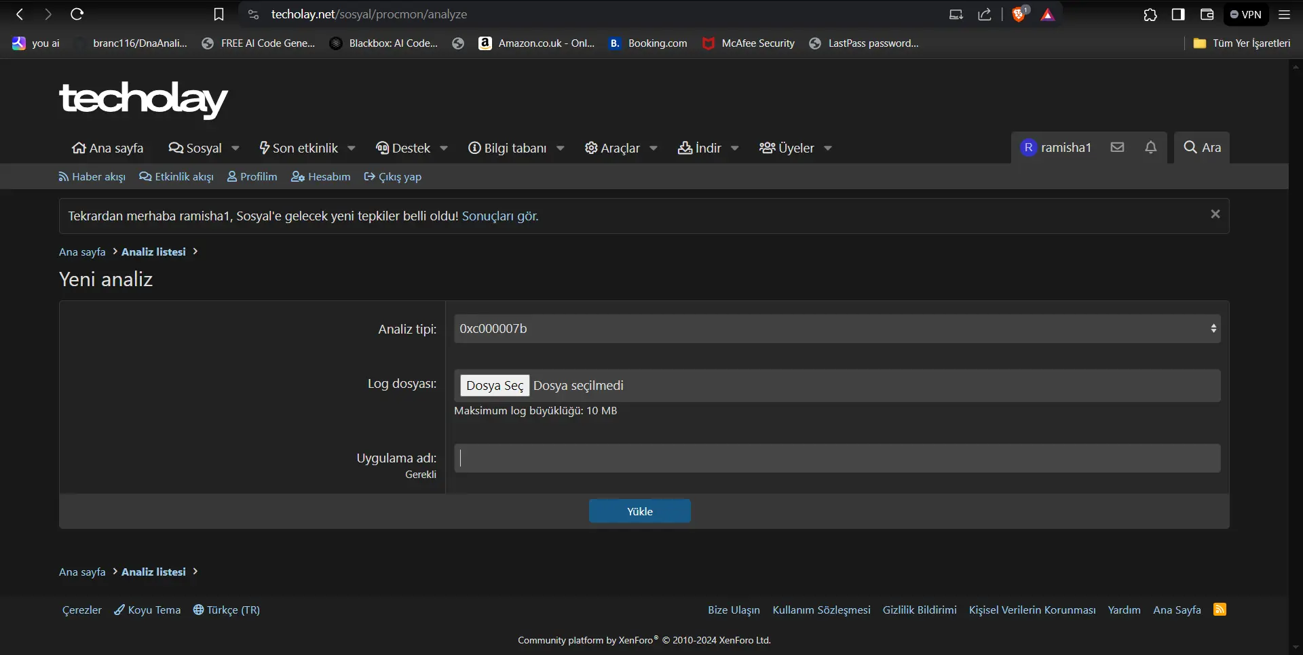Click the share page icon
Screen dimensions: 1303x655
click(x=985, y=14)
